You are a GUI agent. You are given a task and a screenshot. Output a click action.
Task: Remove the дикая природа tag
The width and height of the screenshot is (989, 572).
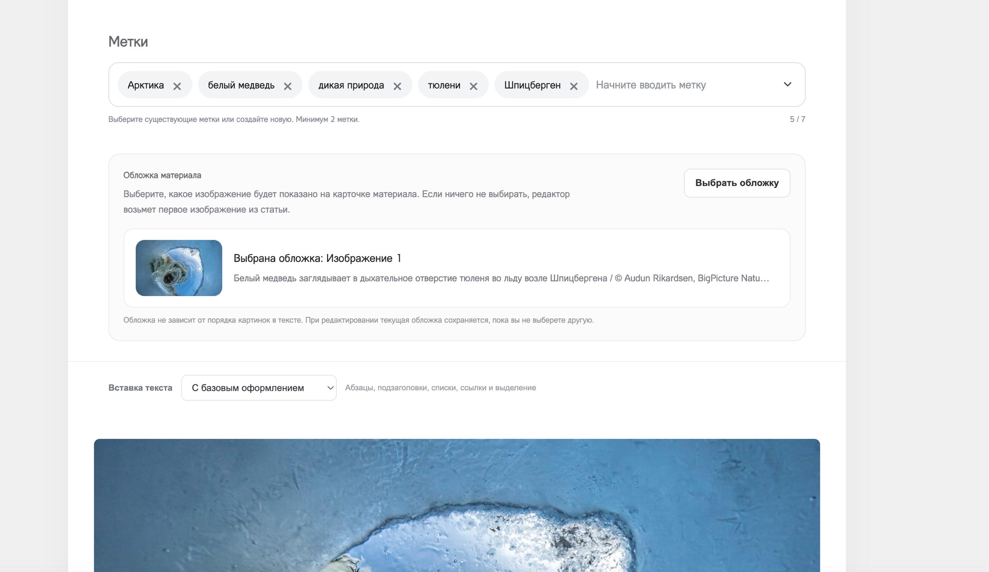click(397, 86)
